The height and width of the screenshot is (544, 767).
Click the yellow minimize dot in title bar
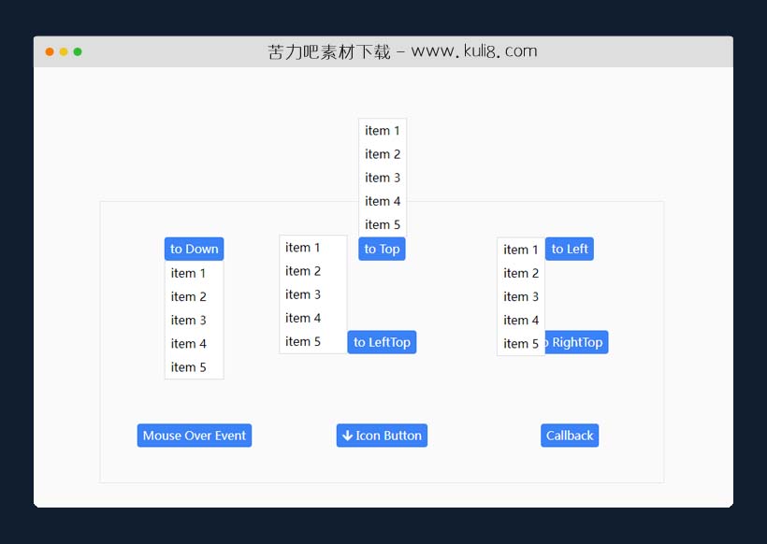[x=64, y=51]
